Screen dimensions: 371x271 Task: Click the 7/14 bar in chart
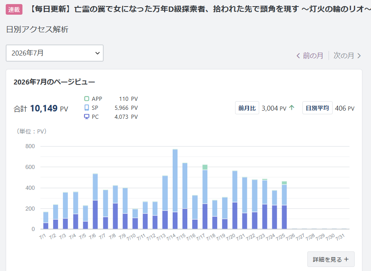click(175, 189)
